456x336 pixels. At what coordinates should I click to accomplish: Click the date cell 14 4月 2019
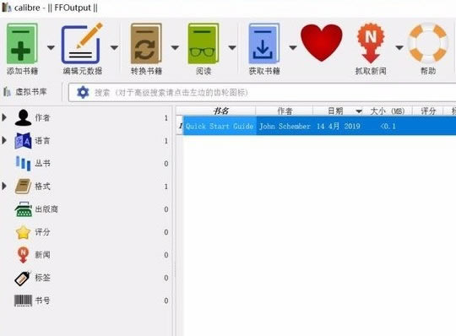tap(339, 126)
